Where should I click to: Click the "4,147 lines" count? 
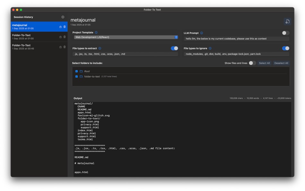coord(268,98)
